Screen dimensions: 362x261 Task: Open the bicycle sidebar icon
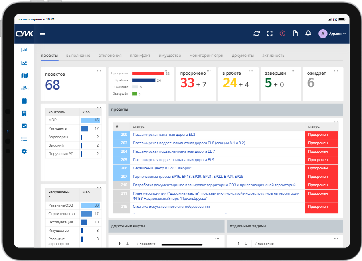tap(25, 88)
